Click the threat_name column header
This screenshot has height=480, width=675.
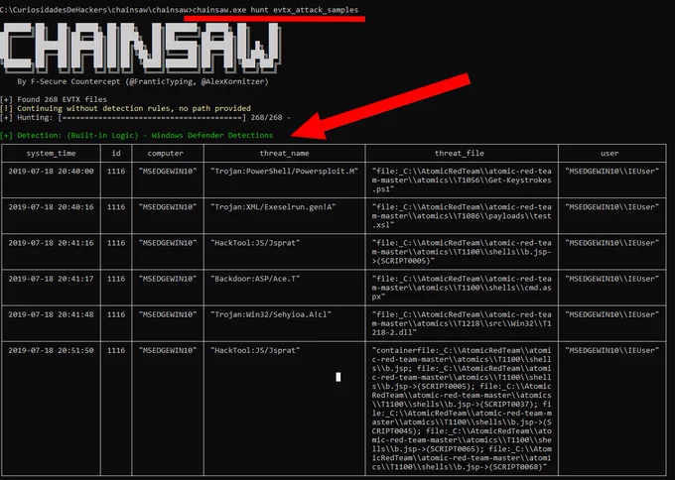point(284,153)
